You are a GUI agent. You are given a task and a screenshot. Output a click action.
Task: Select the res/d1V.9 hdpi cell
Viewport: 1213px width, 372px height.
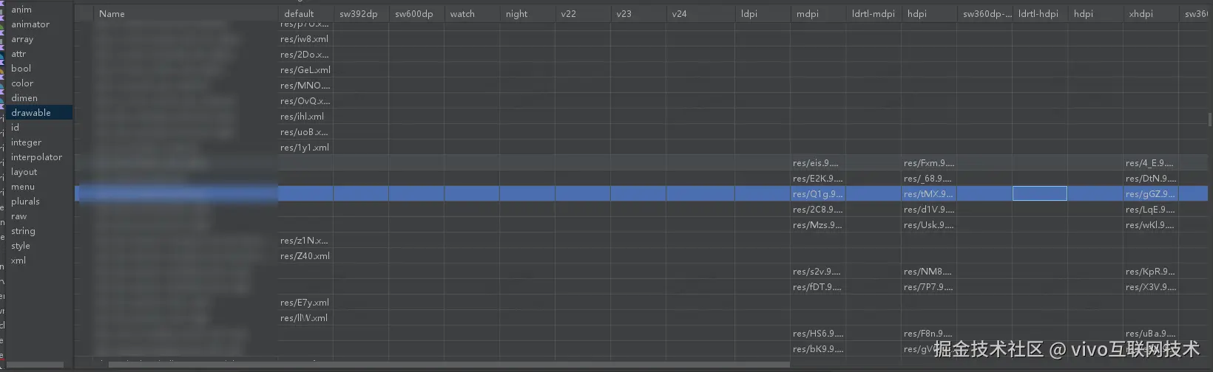929,210
